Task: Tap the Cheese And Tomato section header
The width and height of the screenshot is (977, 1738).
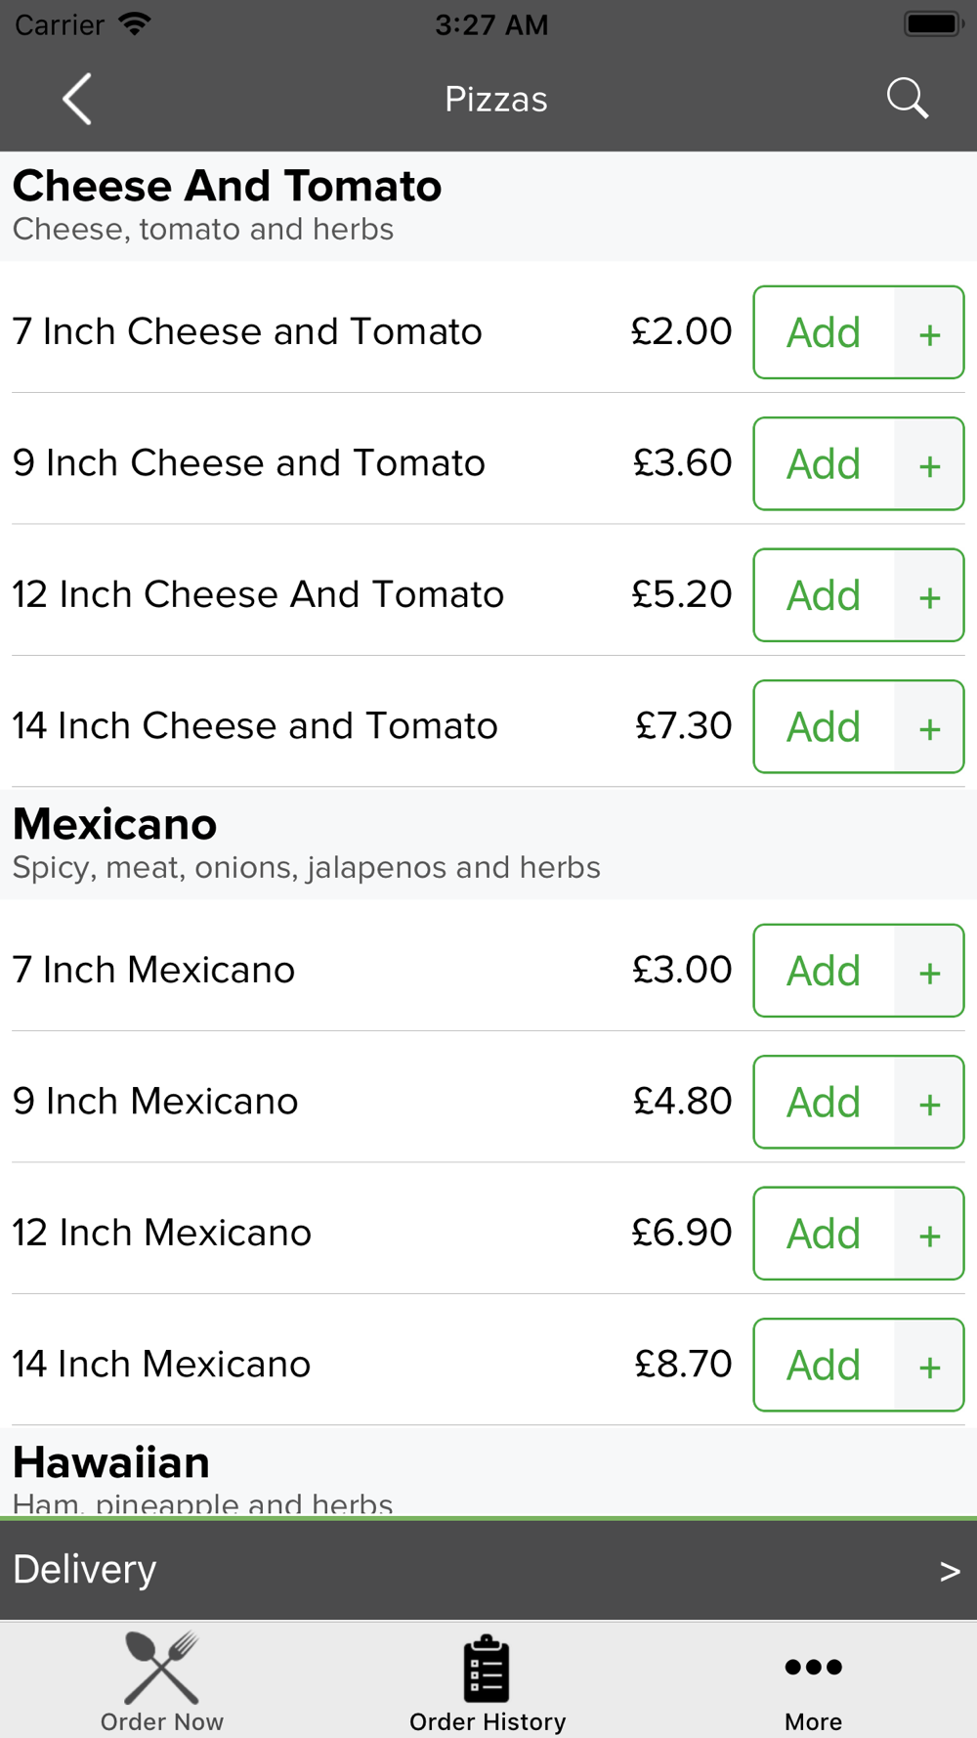Action: [x=488, y=206]
